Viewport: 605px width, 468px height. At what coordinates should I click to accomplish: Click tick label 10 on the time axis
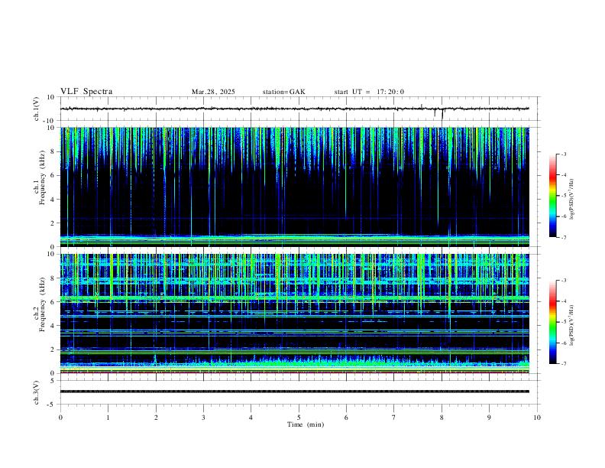pyautogui.click(x=537, y=418)
